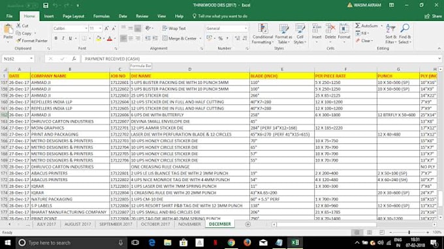Viewport: 444px width, 249px height.
Task: Toggle the AutoSave switch
Action: click(31, 5)
